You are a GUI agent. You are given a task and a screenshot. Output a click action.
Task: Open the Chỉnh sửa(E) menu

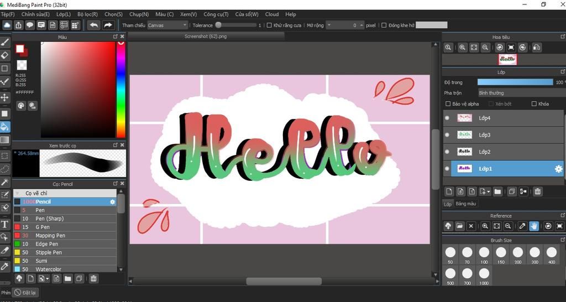point(35,14)
